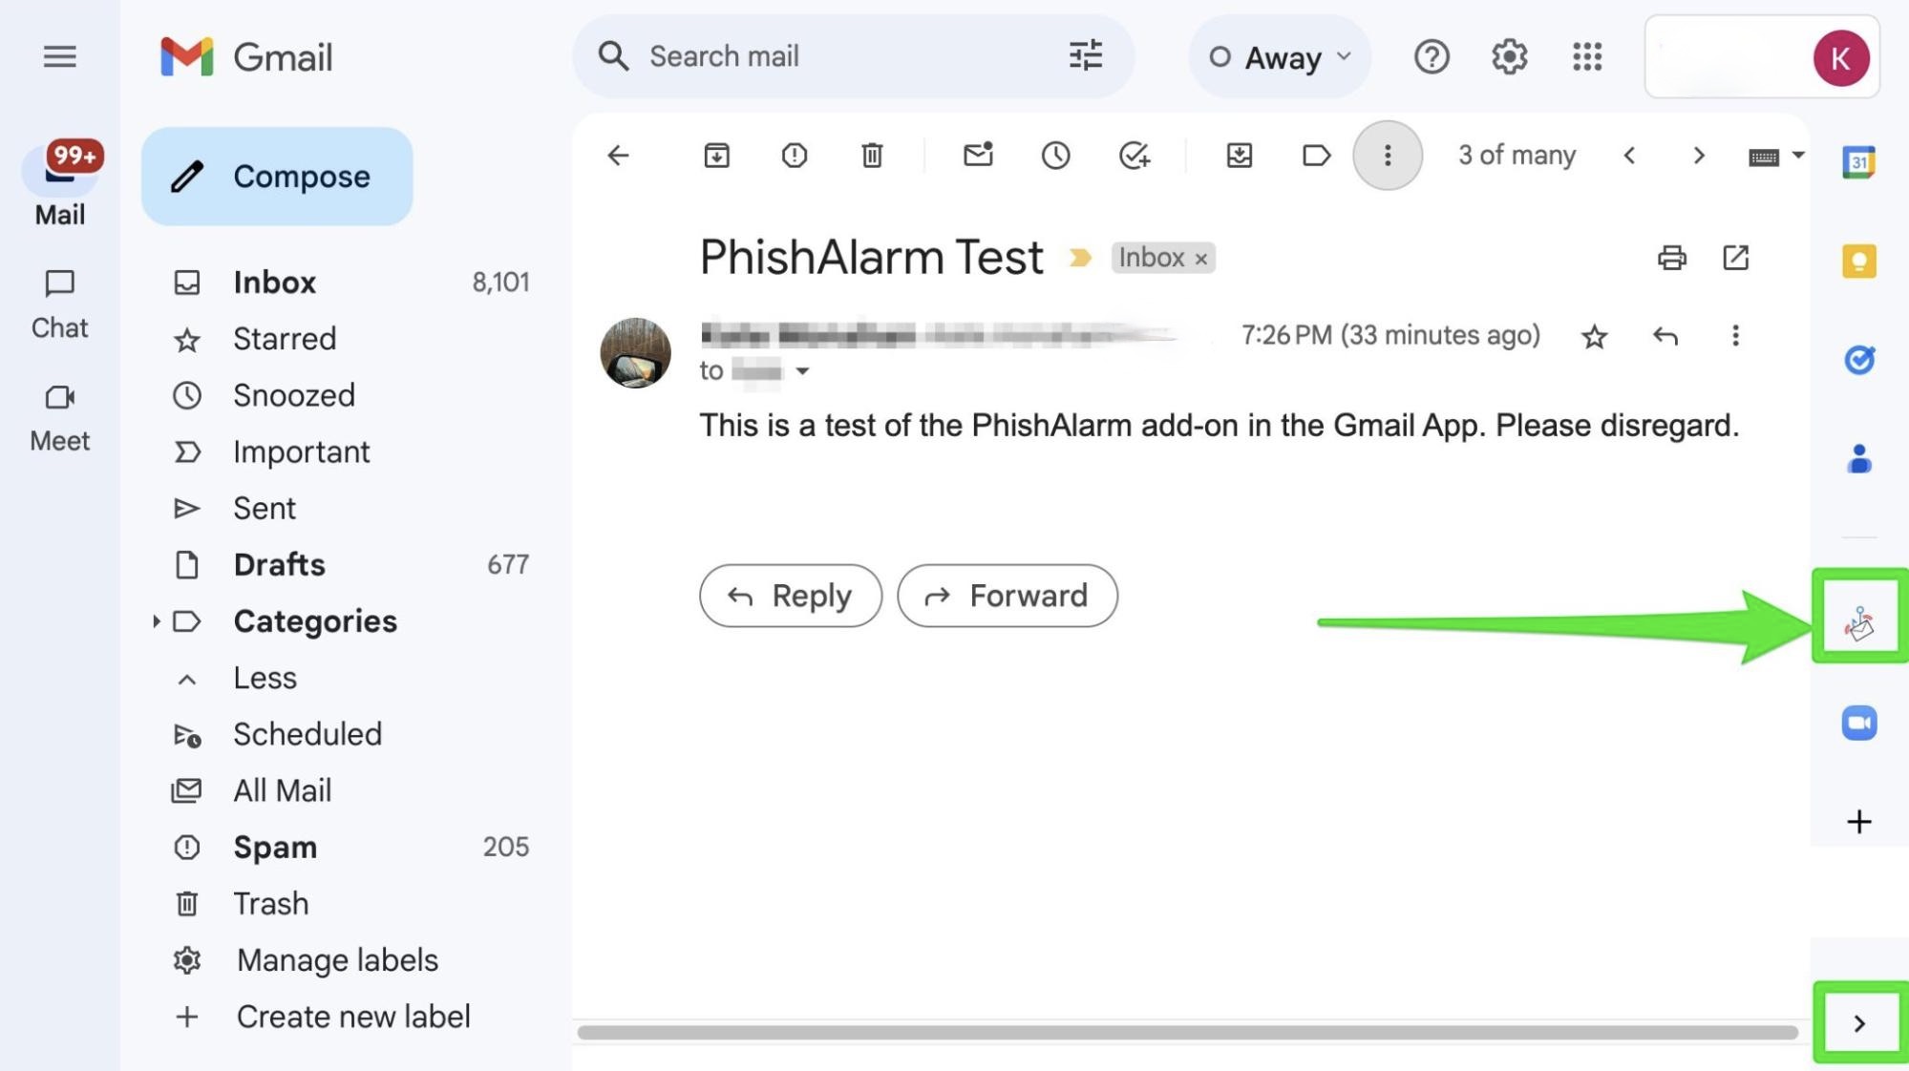Report the email as spam

point(794,155)
